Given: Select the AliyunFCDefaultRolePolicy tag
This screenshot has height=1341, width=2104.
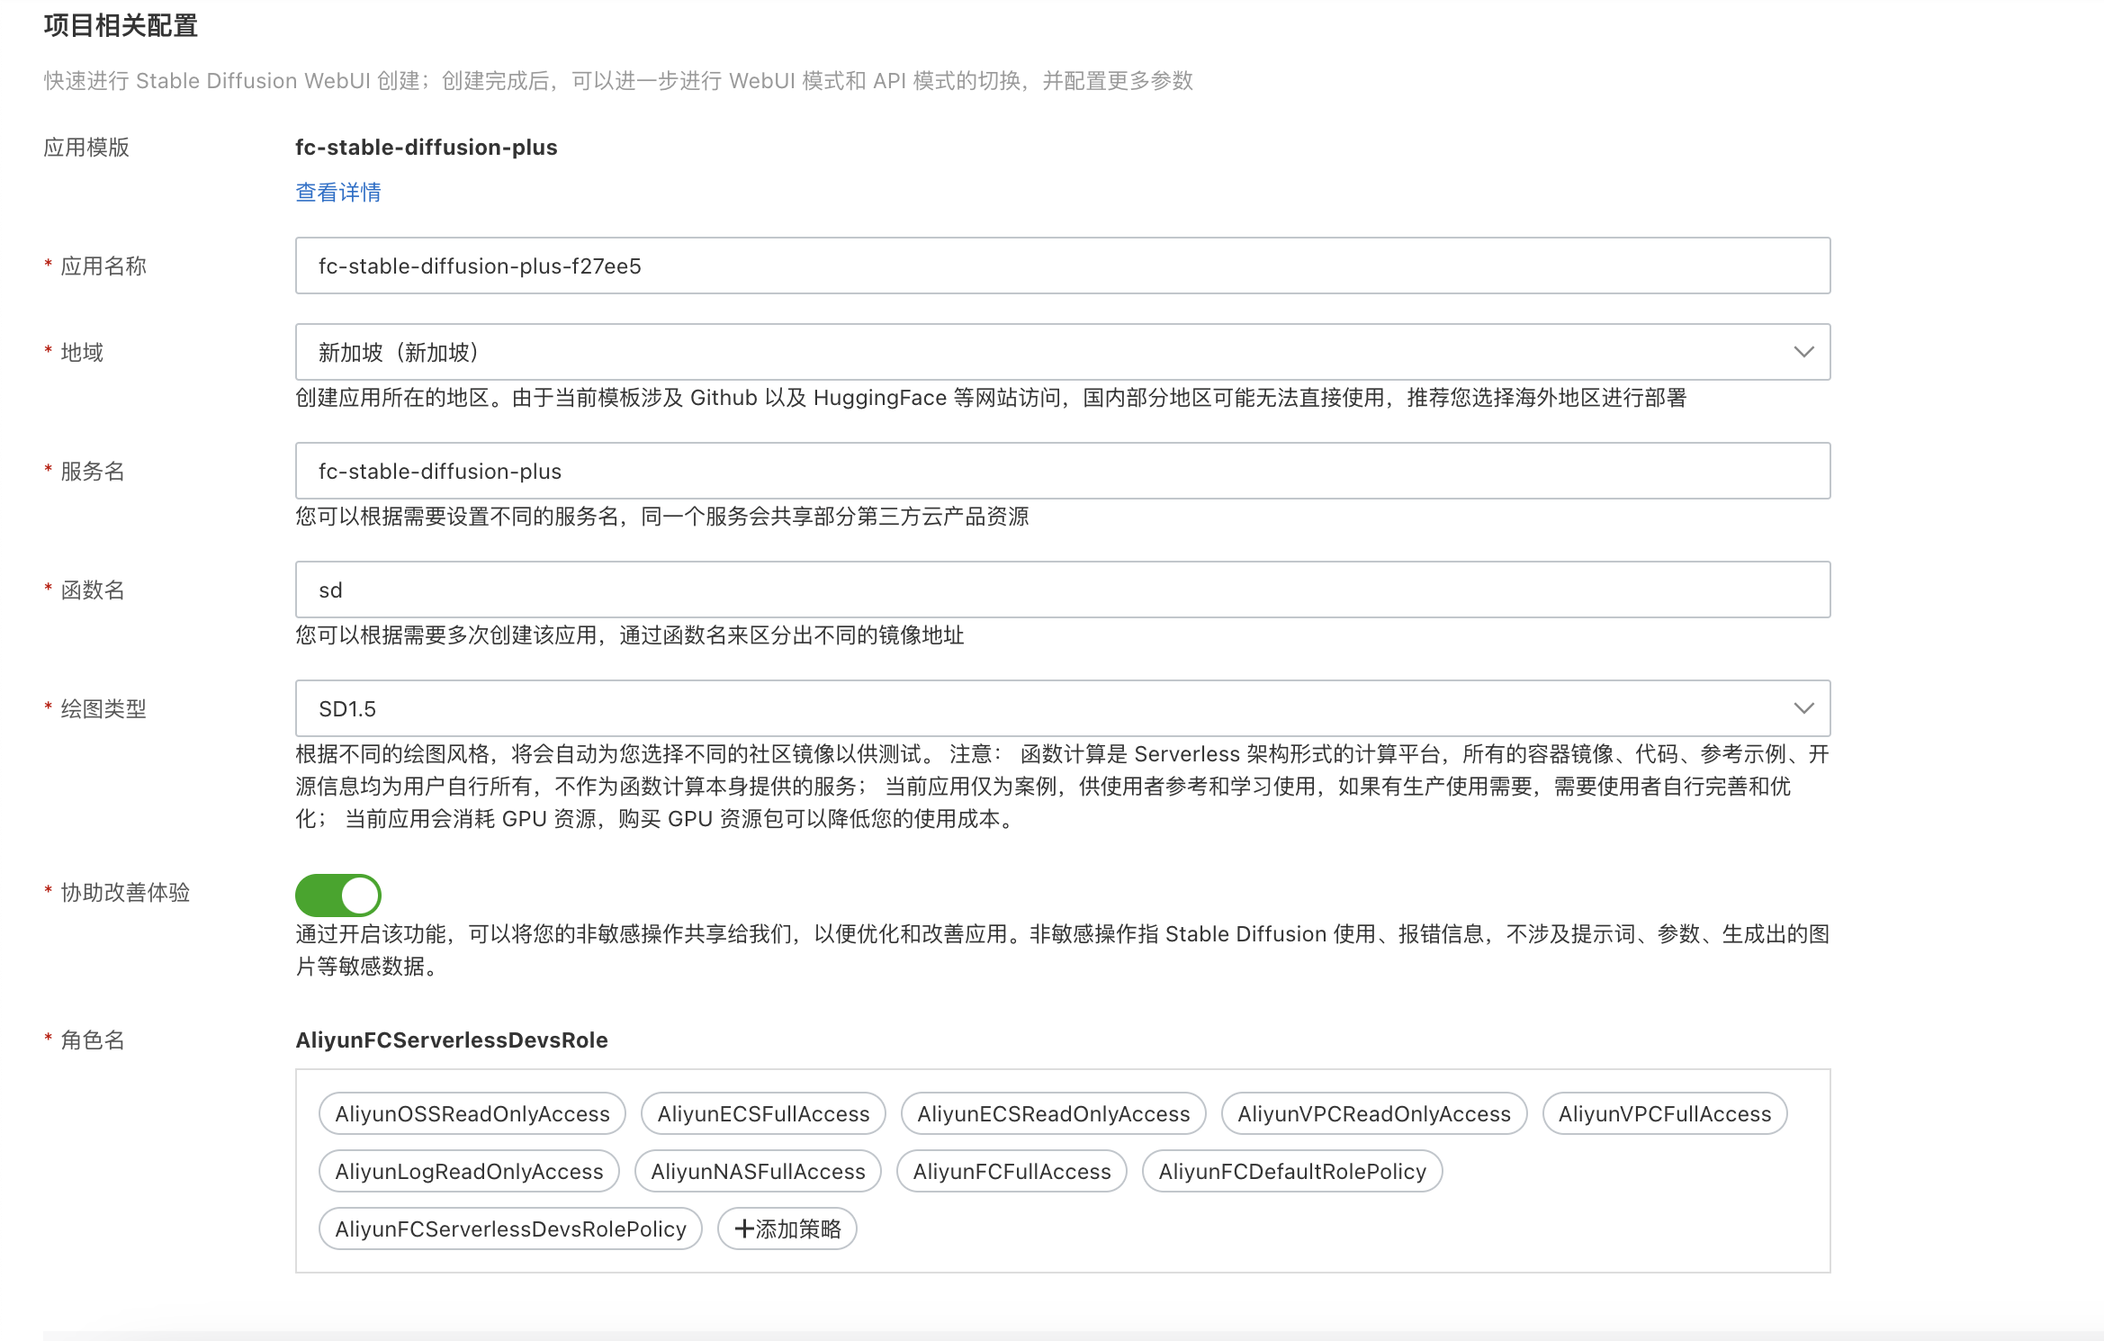Looking at the screenshot, I should (x=1291, y=1171).
